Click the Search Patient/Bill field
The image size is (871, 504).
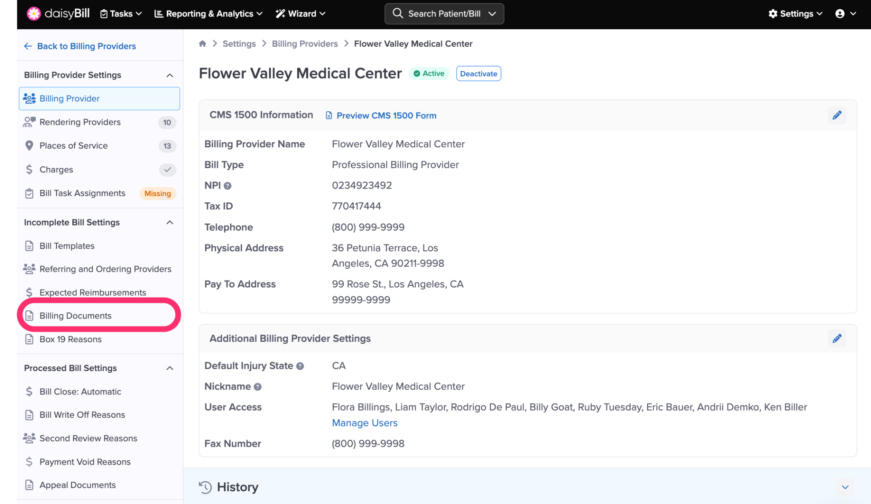pyautogui.click(x=444, y=14)
